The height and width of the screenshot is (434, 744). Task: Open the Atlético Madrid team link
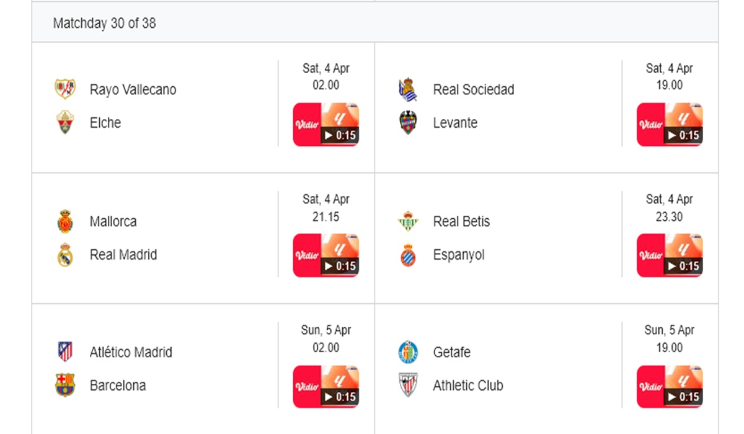(x=131, y=352)
